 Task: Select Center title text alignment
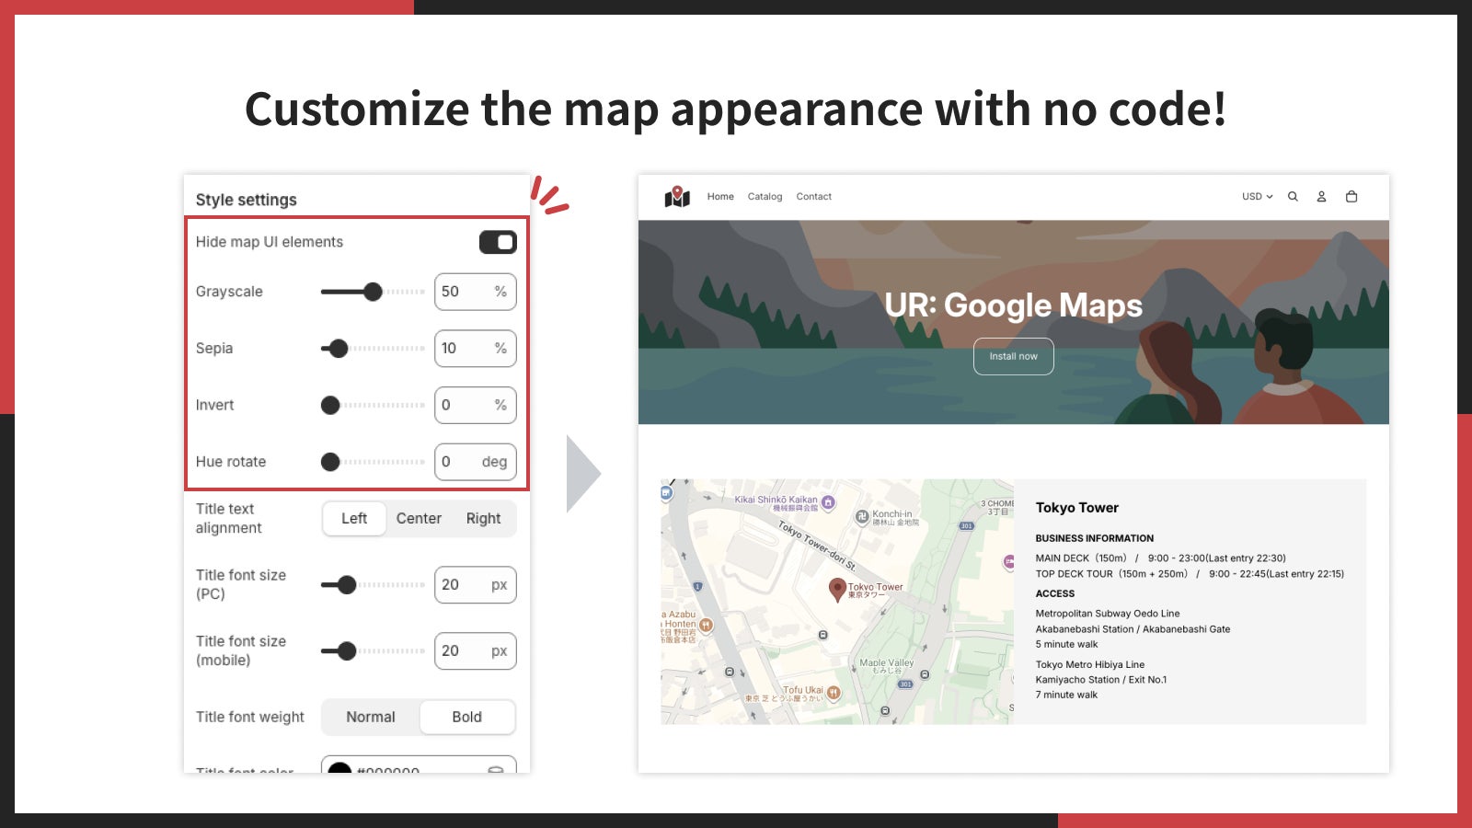pyautogui.click(x=419, y=519)
